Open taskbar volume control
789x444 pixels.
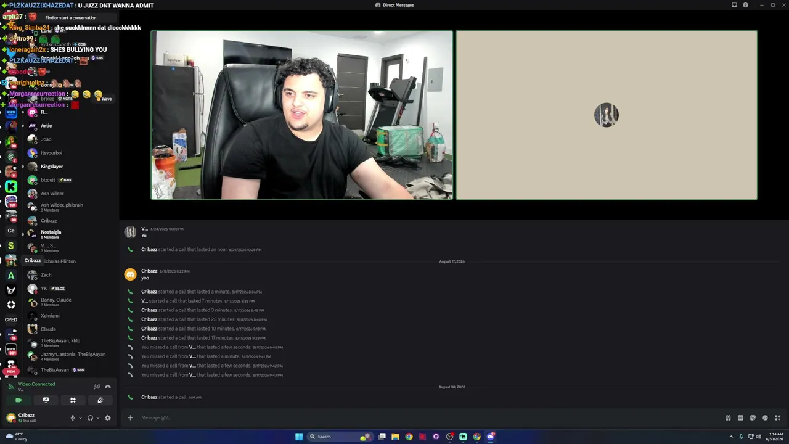pyautogui.click(x=758, y=437)
